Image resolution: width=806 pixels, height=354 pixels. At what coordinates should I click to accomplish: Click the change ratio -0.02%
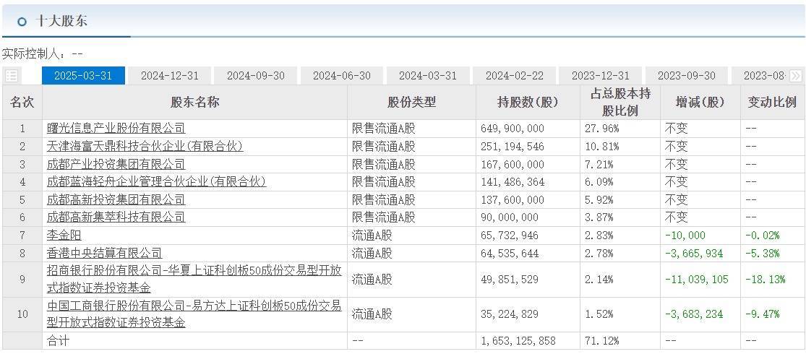tap(763, 236)
